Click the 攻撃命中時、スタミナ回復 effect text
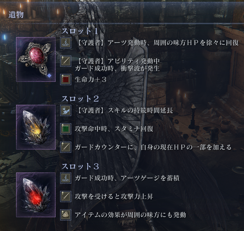Screen dimensions: 244x231 114,129
